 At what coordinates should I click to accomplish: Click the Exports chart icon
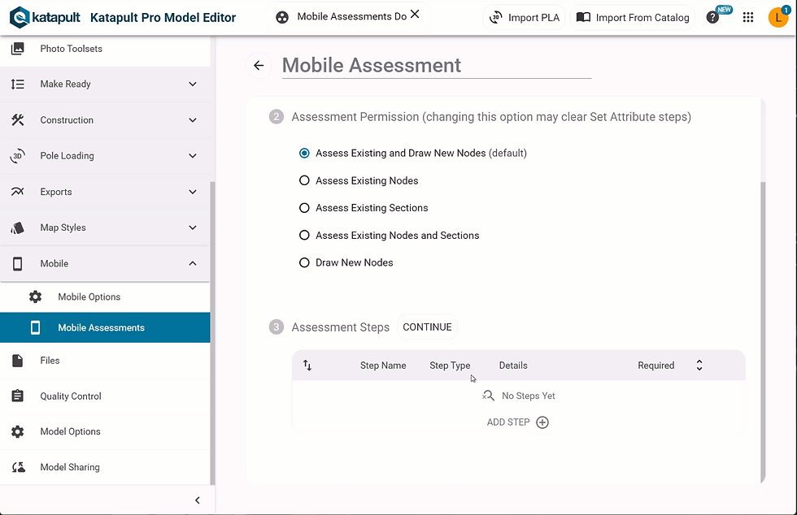click(x=17, y=192)
